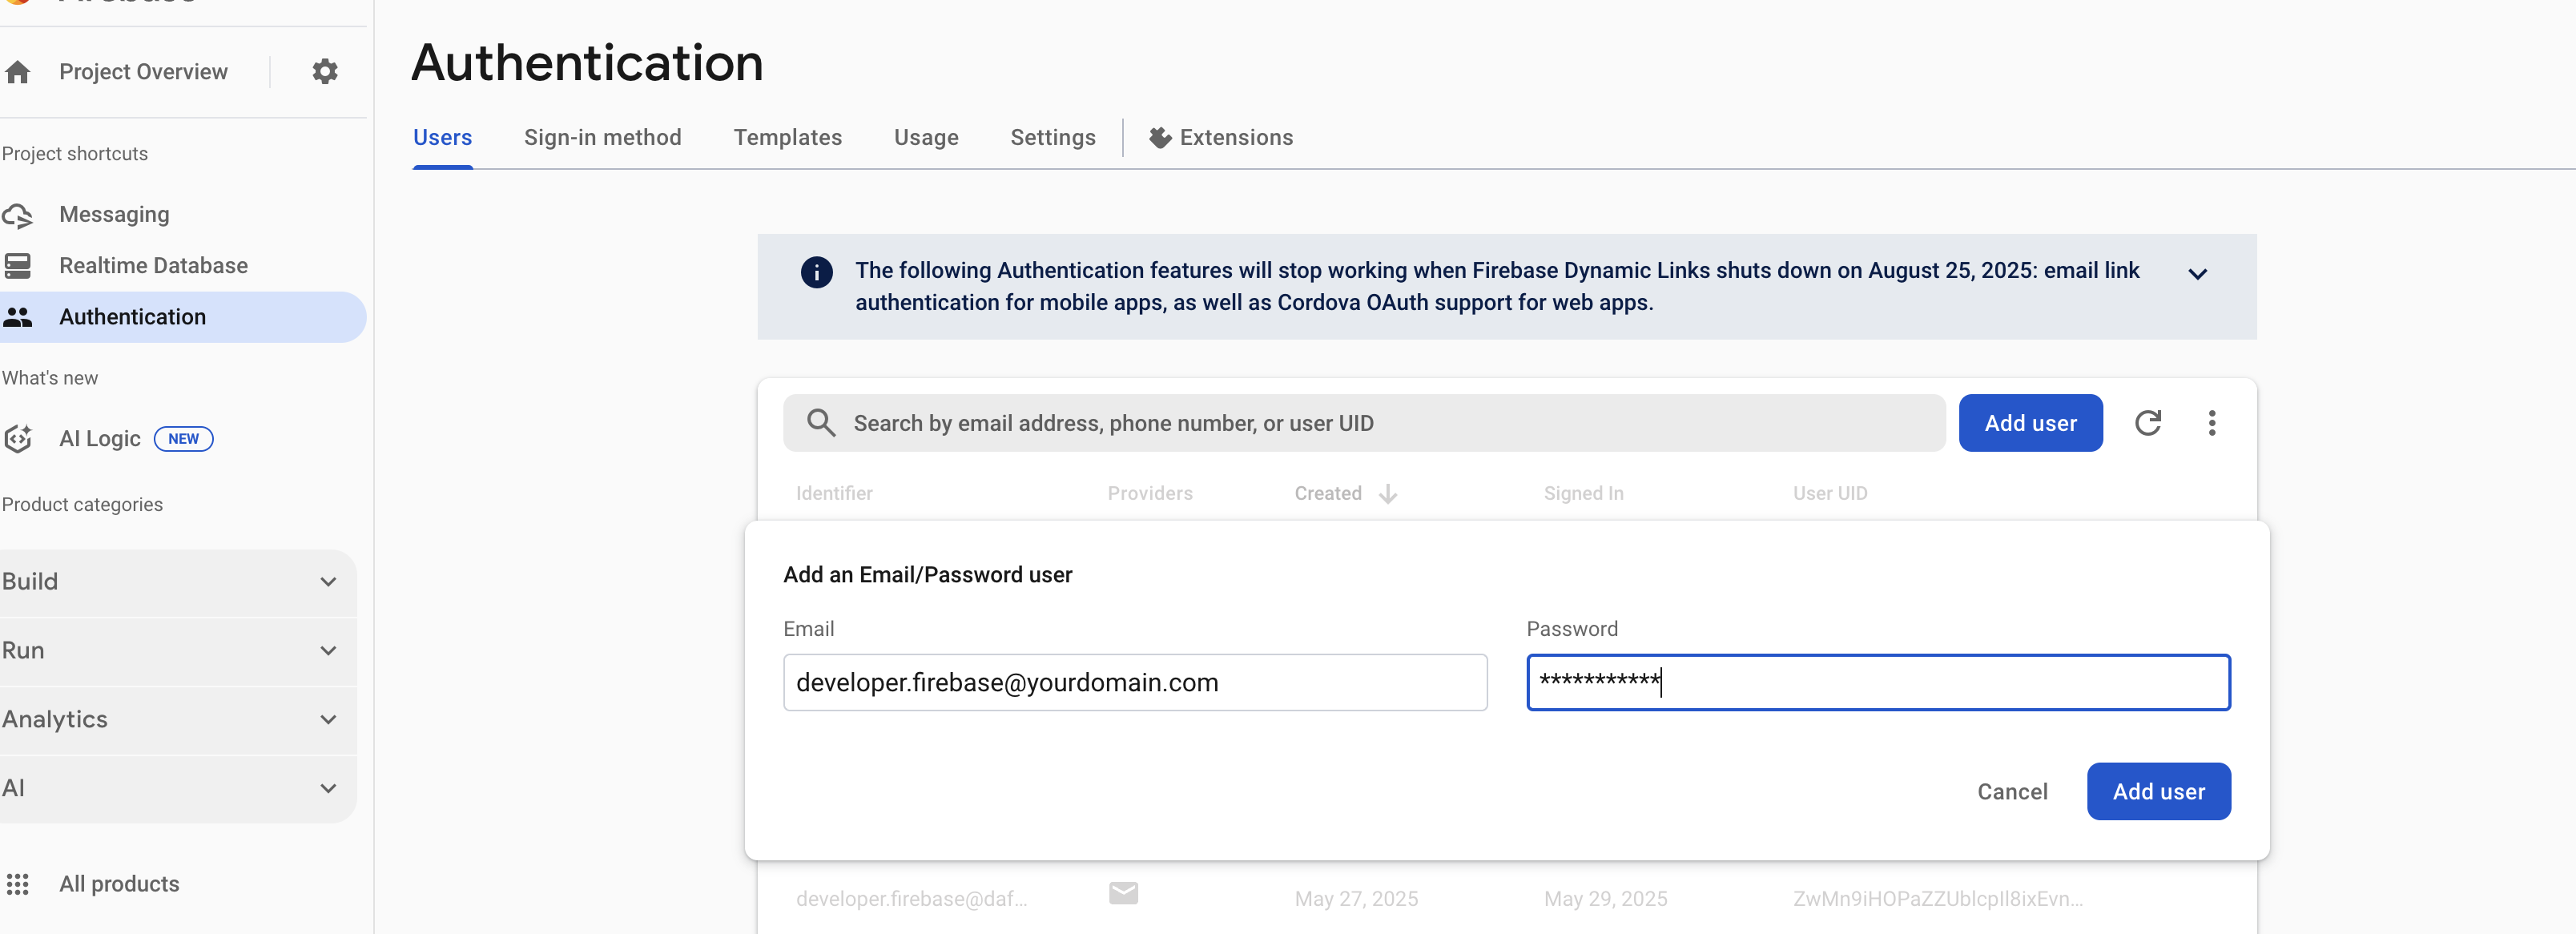Open the three-dot more options menu
The image size is (2576, 934).
2211,423
